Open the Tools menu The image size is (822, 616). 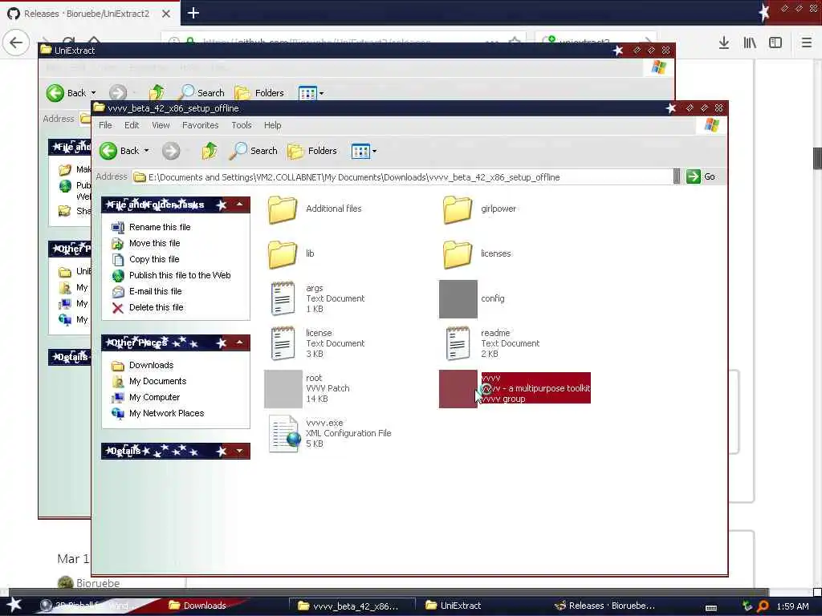[241, 125]
